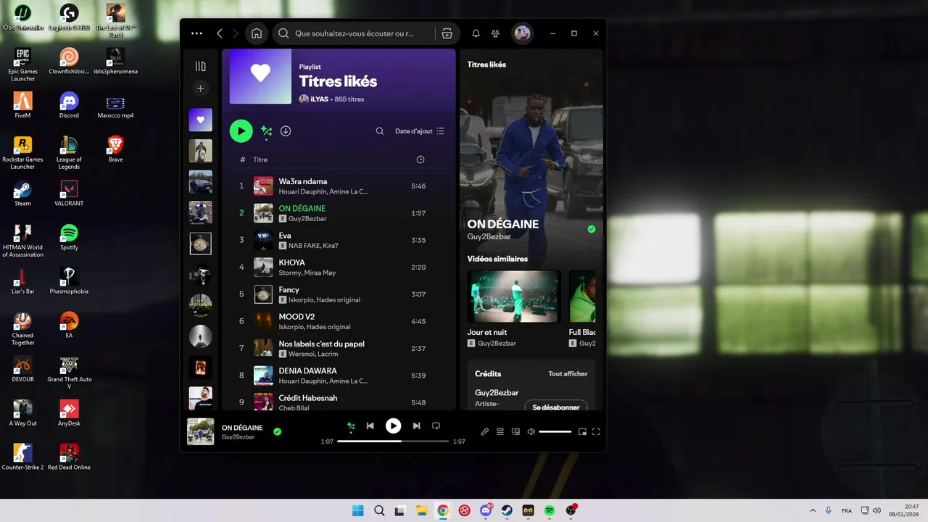Open Spotify three-dot main menu
The width and height of the screenshot is (928, 522).
pos(196,33)
